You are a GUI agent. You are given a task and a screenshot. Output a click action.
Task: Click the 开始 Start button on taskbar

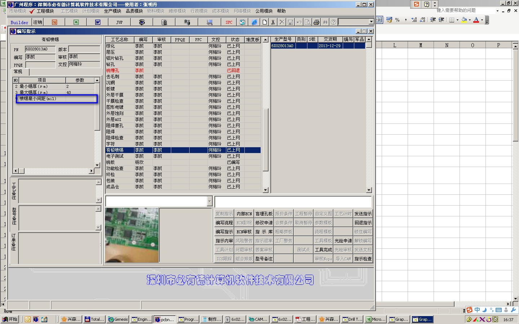(x=10, y=319)
